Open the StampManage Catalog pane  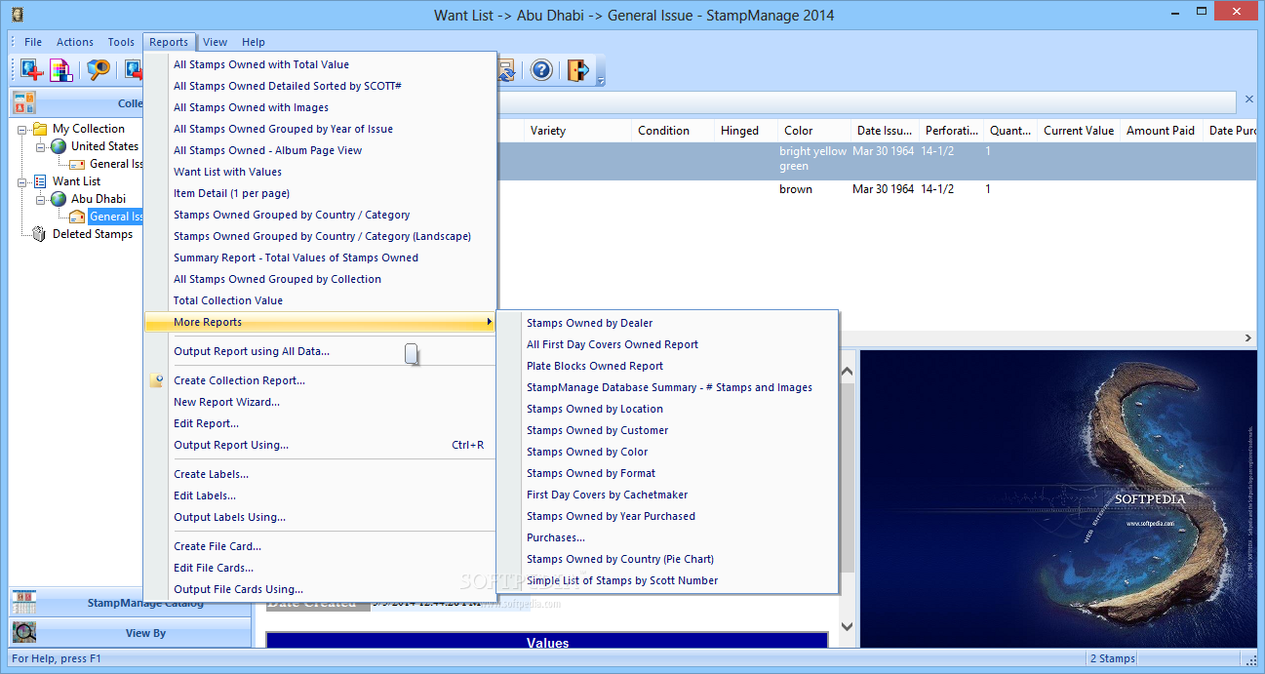click(x=130, y=603)
